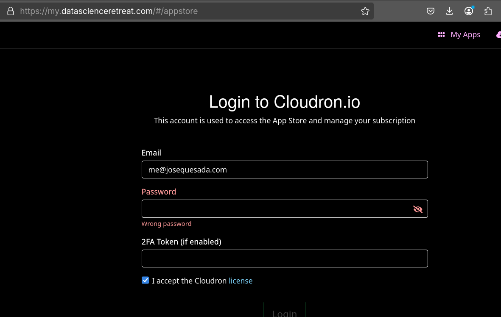Click into the 2FA Token input field

(x=285, y=259)
